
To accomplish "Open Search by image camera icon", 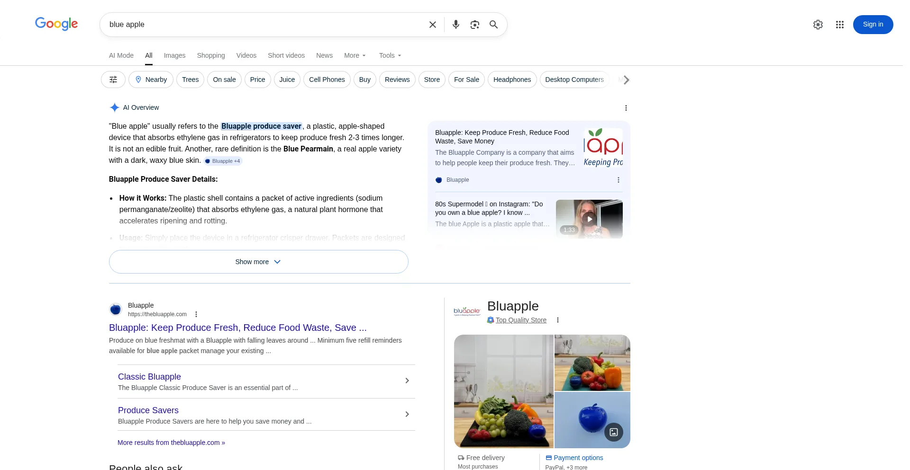I will tap(474, 25).
